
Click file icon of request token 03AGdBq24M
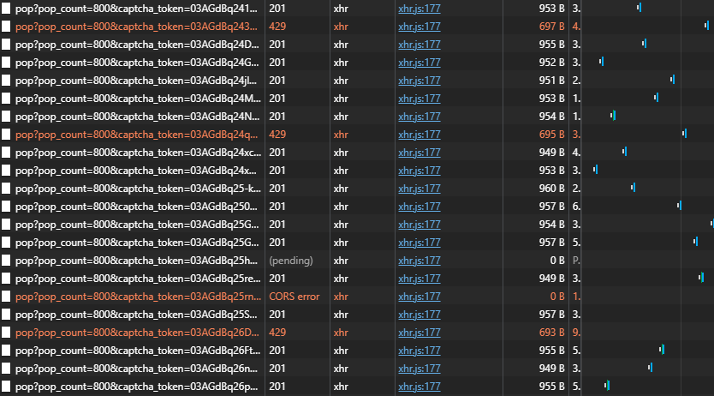[x=6, y=99]
